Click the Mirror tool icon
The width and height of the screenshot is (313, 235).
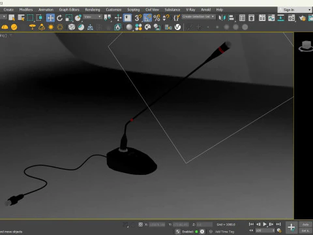(x=222, y=18)
